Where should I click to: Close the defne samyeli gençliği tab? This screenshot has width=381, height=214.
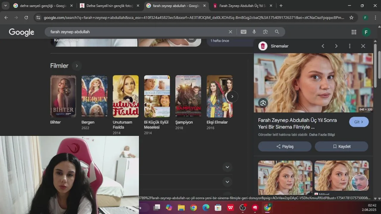click(x=71, y=6)
